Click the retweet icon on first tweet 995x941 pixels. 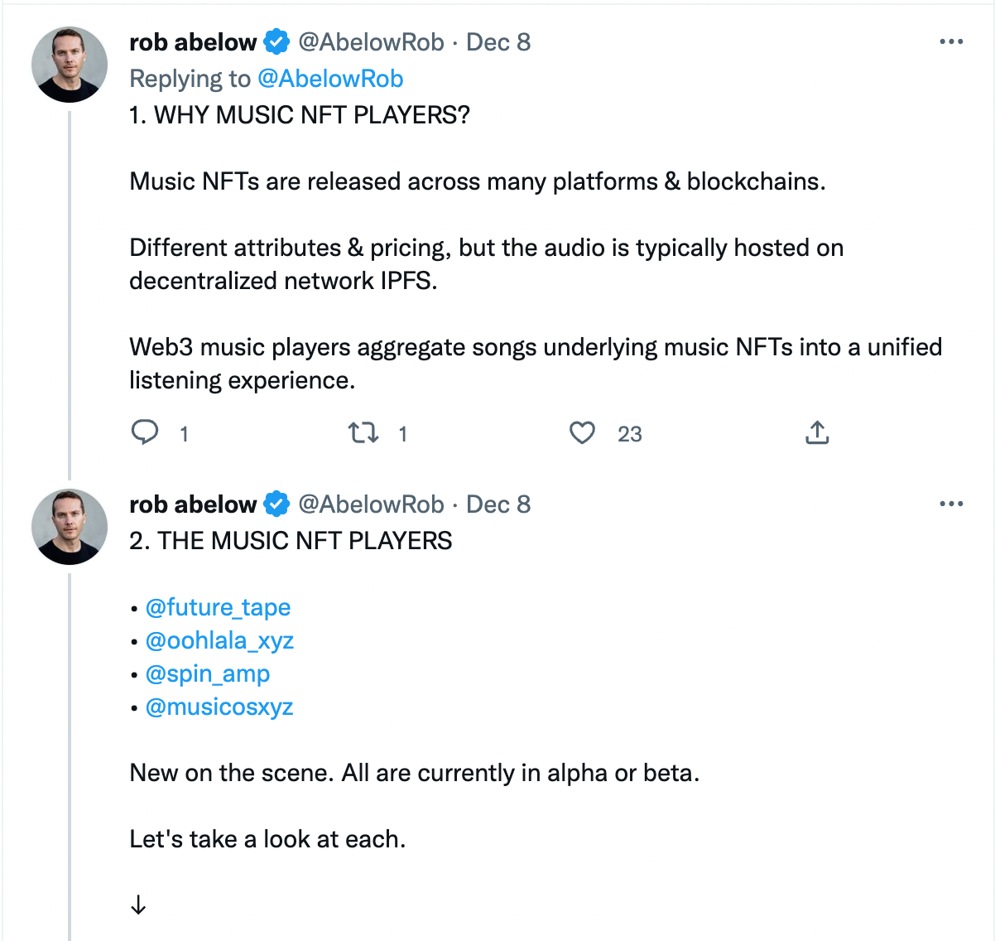tap(363, 432)
